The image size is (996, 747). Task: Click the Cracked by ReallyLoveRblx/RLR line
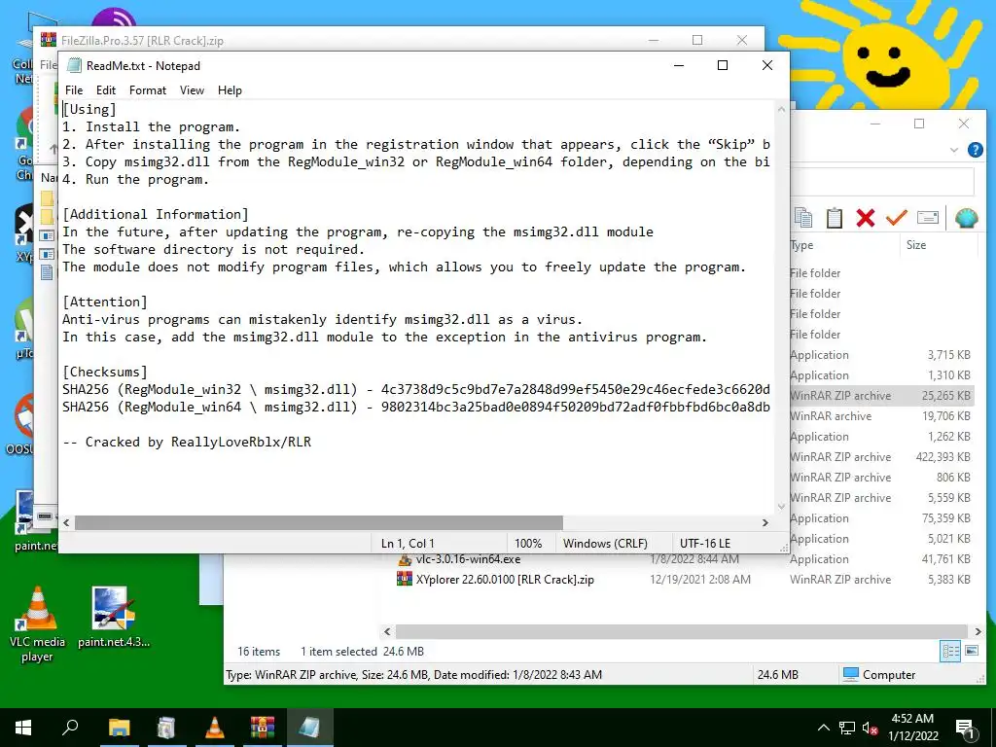(x=187, y=442)
